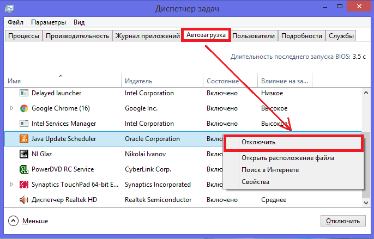Open Свойства from the context menu
Screen dimensions: 374x239
point(293,182)
